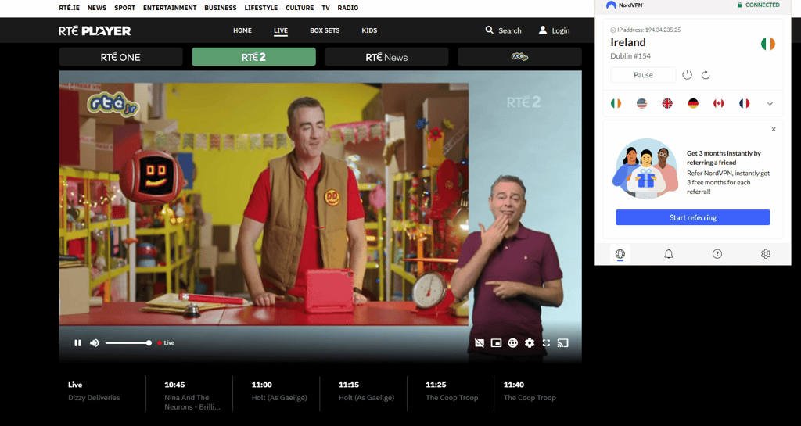Mute the player volume speaker icon
Image resolution: width=801 pixels, height=426 pixels.
click(x=95, y=343)
